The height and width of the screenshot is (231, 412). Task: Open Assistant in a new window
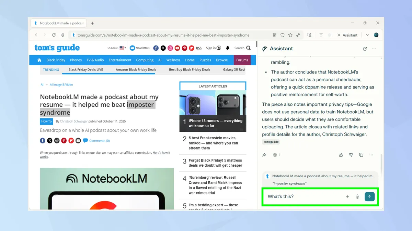click(x=365, y=49)
